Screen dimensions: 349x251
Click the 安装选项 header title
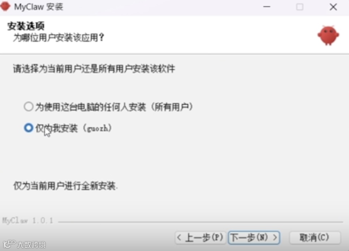(x=26, y=26)
